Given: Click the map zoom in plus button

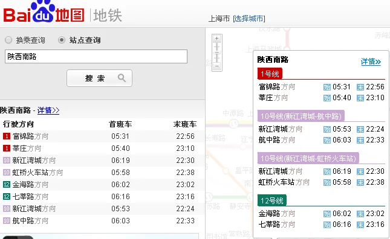Looking at the screenshot, I should click(x=216, y=39).
